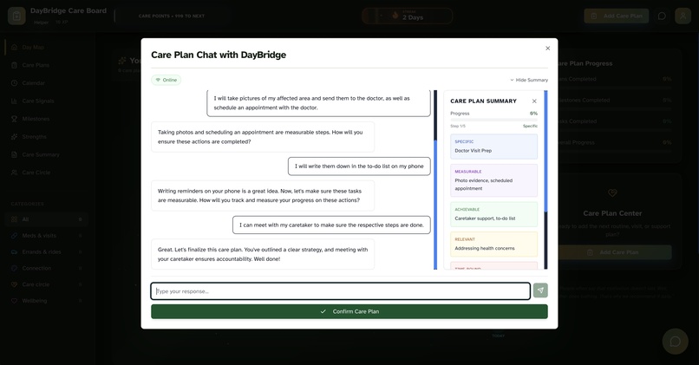Select the Wellbeing category
This screenshot has width=699, height=365.
[46, 301]
